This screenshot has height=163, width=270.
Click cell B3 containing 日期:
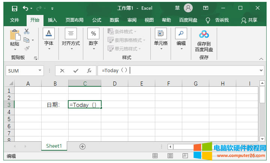click(55, 105)
